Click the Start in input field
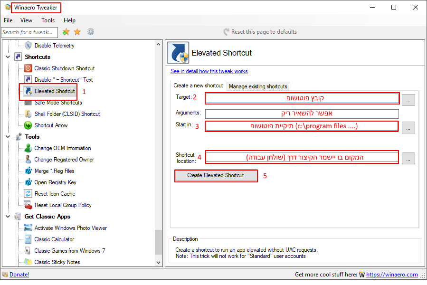This screenshot has height=285, width=427. tap(302, 126)
